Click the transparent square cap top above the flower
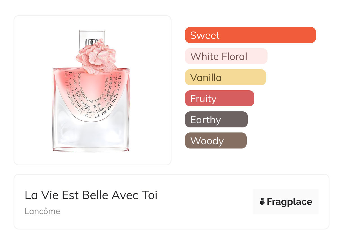This screenshot has width=343, height=243. pos(92,35)
